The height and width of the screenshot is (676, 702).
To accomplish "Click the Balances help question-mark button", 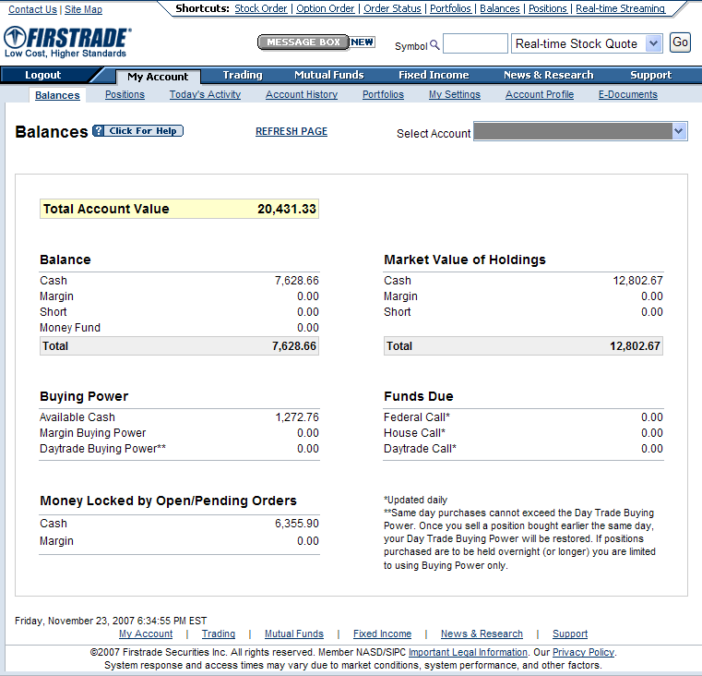I will click(137, 131).
